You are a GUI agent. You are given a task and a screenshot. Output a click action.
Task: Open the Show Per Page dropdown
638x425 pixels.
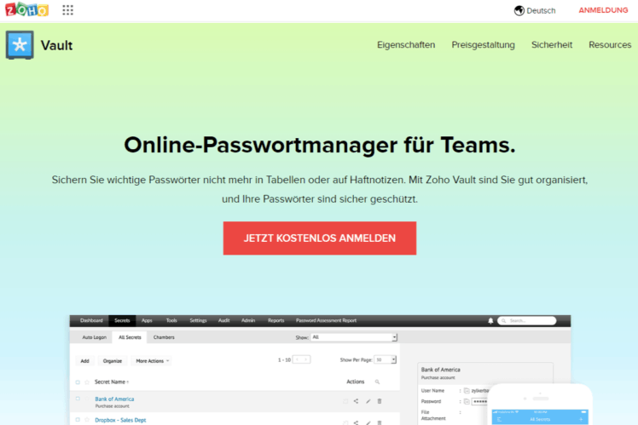pos(385,359)
